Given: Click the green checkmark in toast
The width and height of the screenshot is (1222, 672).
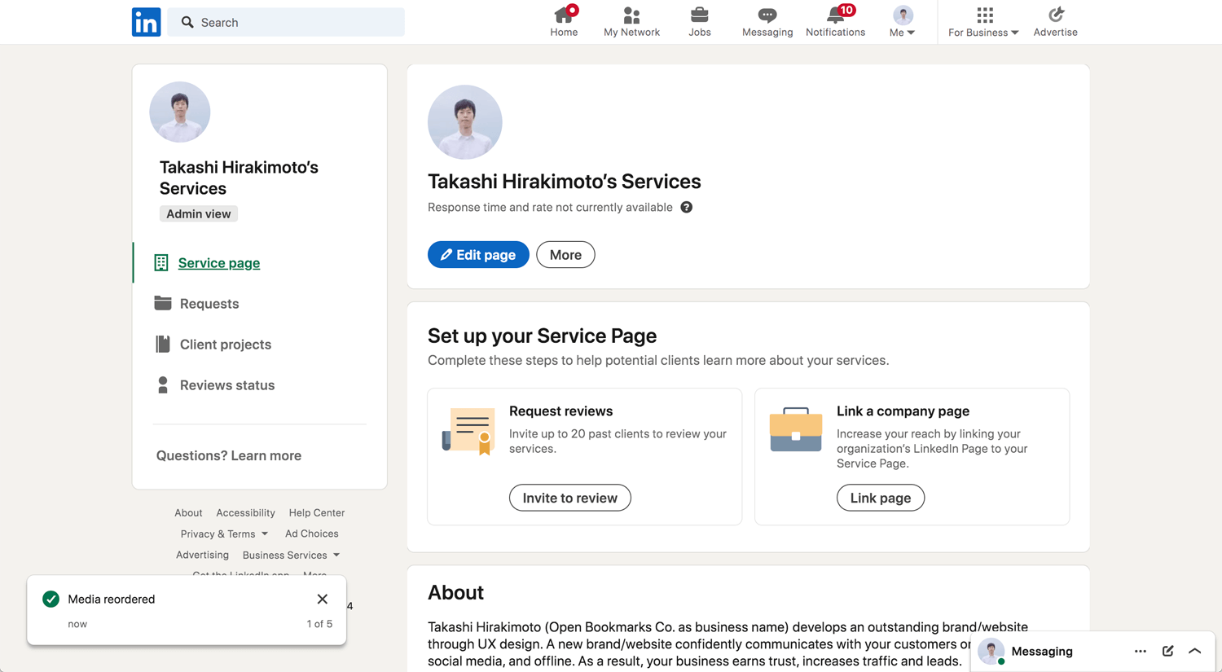Looking at the screenshot, I should tap(51, 599).
